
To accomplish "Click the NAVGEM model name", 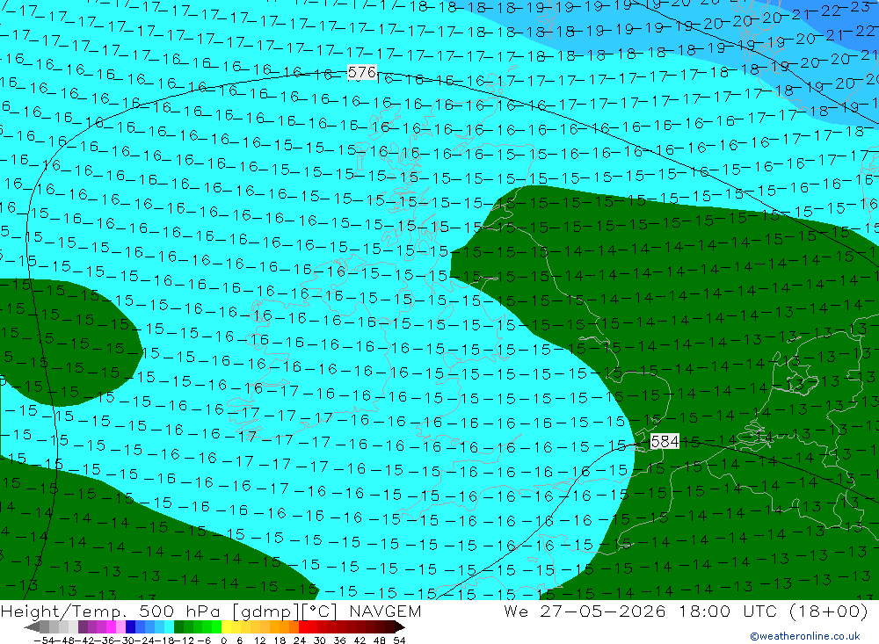I will [x=385, y=611].
